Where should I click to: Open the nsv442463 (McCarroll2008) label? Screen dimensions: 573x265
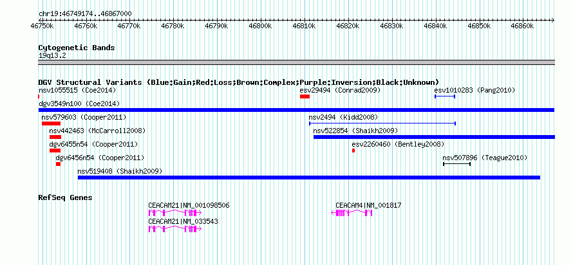click(x=97, y=131)
